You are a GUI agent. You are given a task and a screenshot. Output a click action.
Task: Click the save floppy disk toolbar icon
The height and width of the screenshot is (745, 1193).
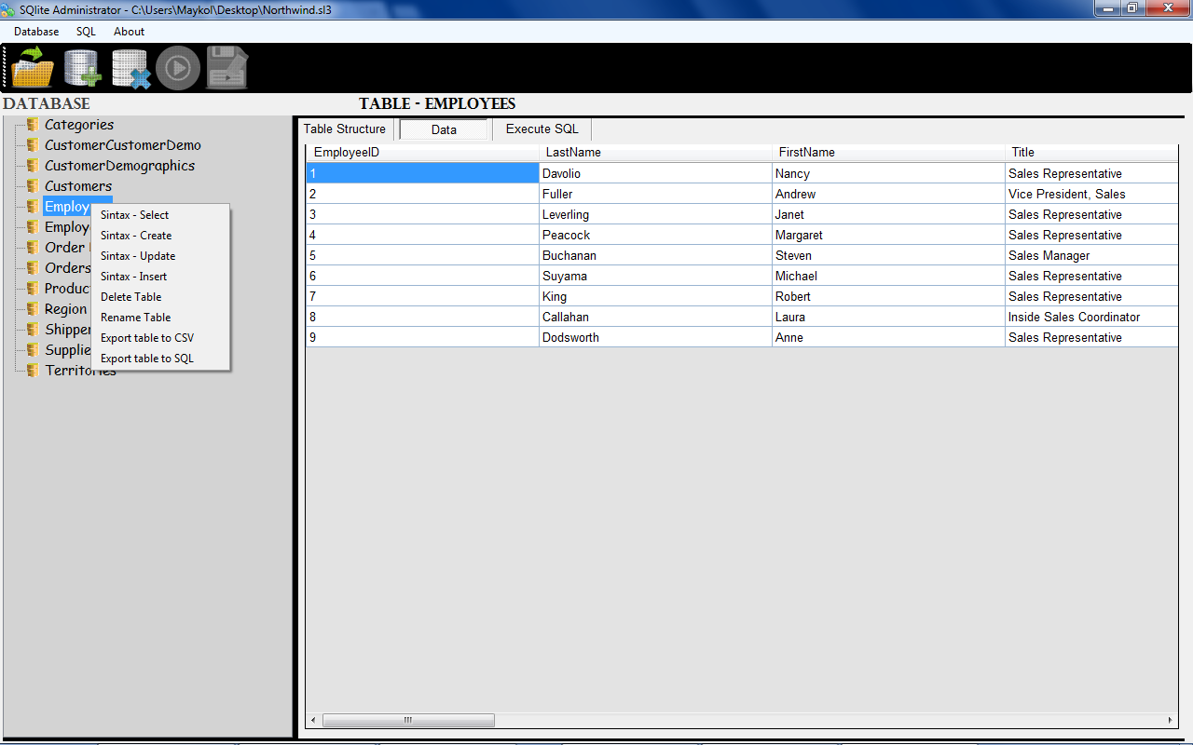coord(226,66)
